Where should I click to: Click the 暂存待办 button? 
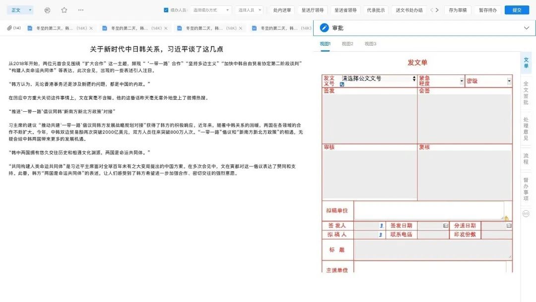point(488,10)
